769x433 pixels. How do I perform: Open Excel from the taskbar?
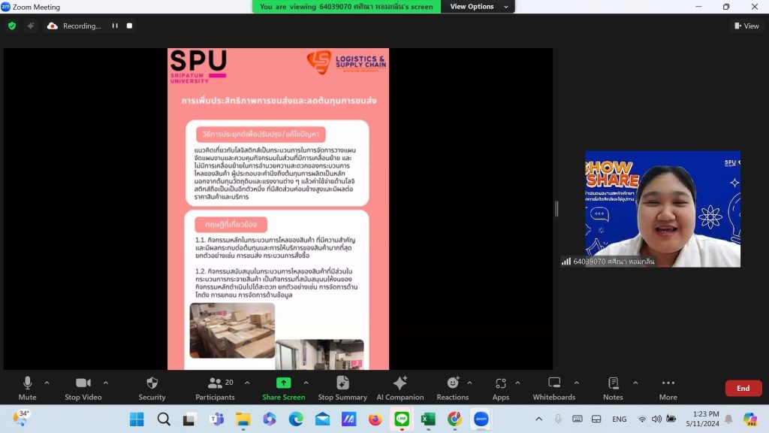click(428, 419)
